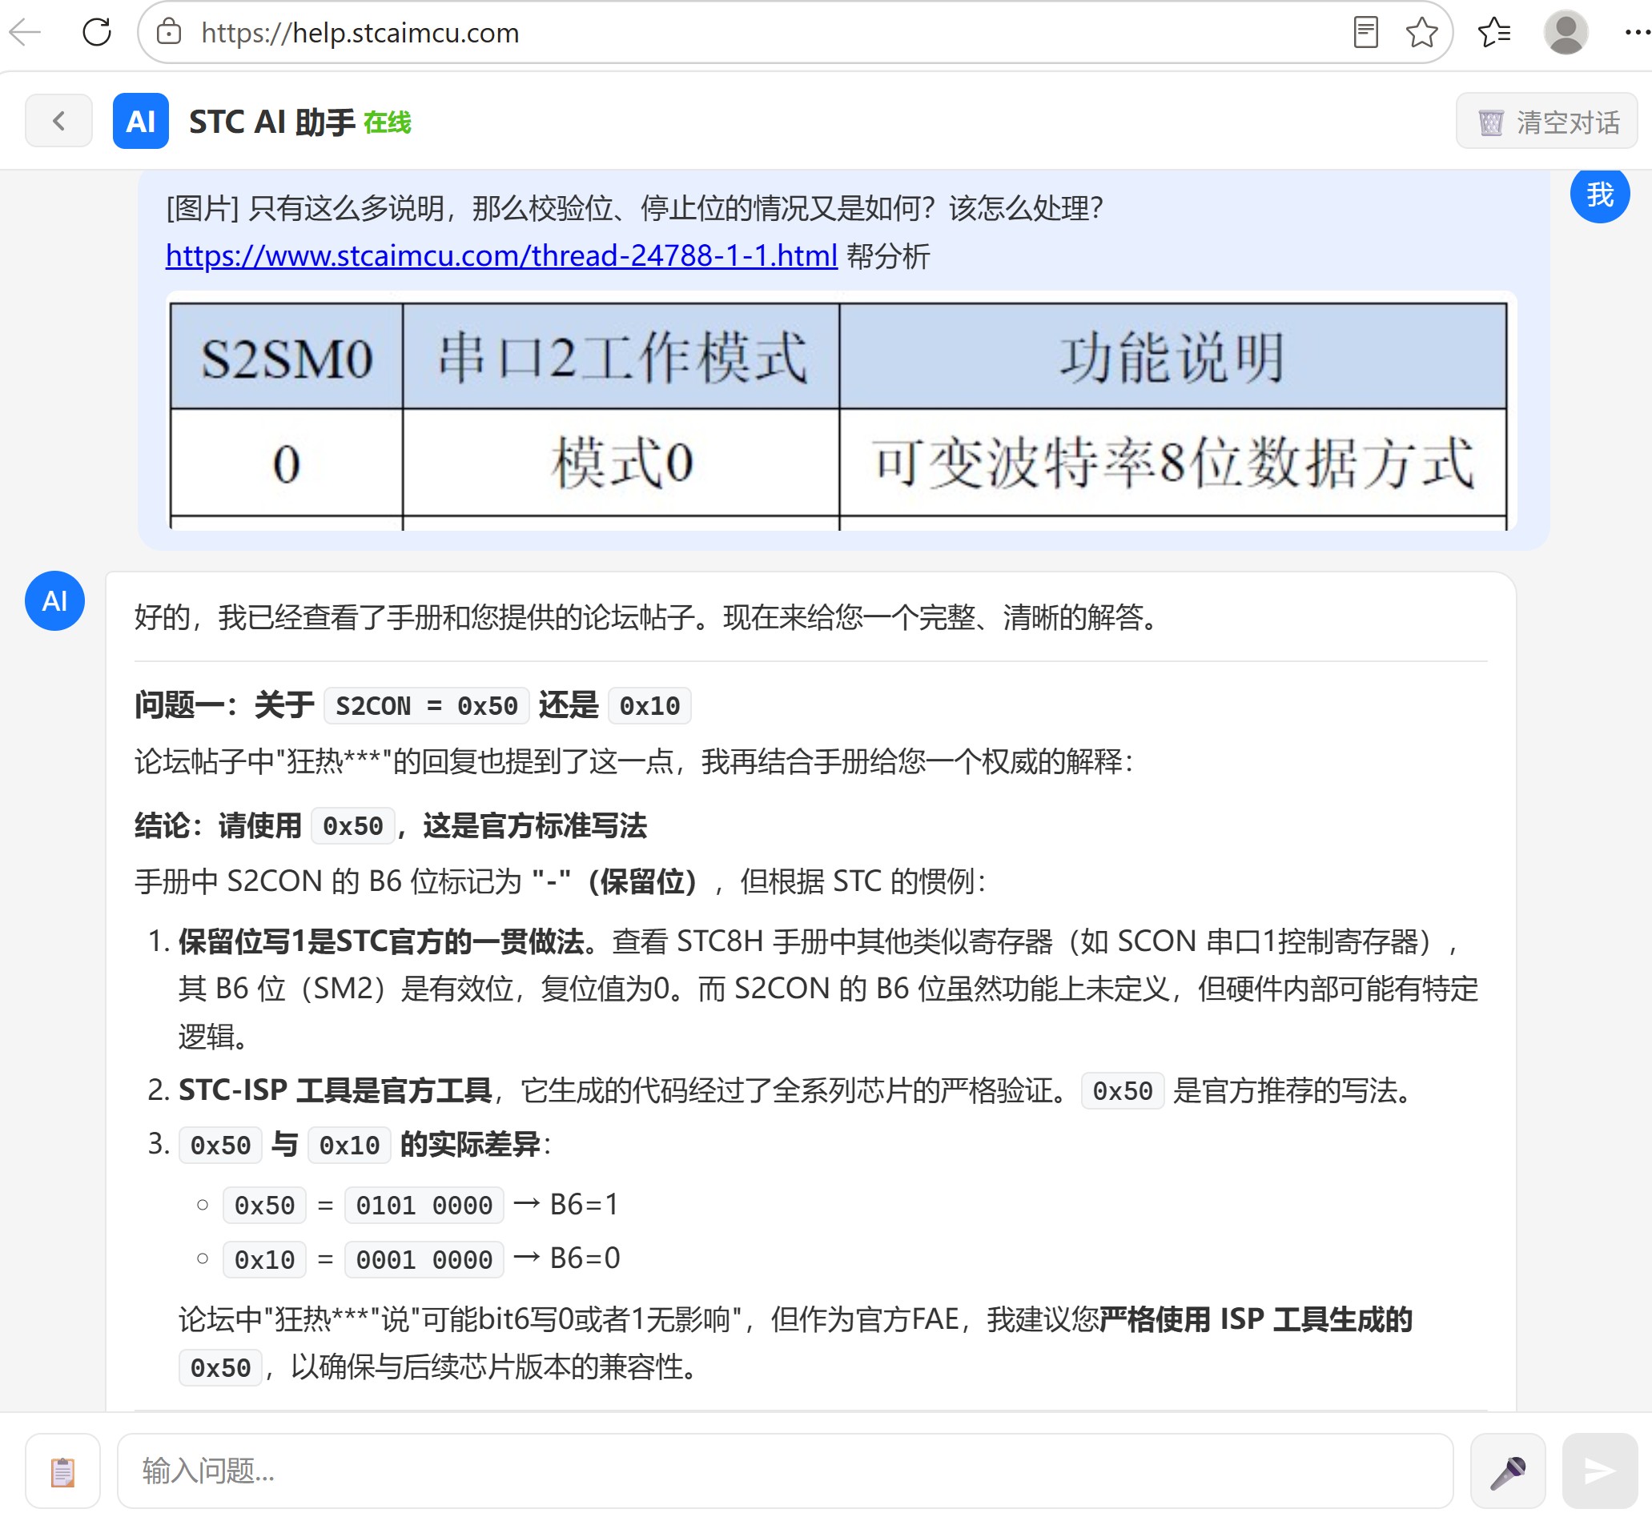Reload the page with refresh icon
Viewport: 1652px width, 1521px height.
click(x=96, y=33)
